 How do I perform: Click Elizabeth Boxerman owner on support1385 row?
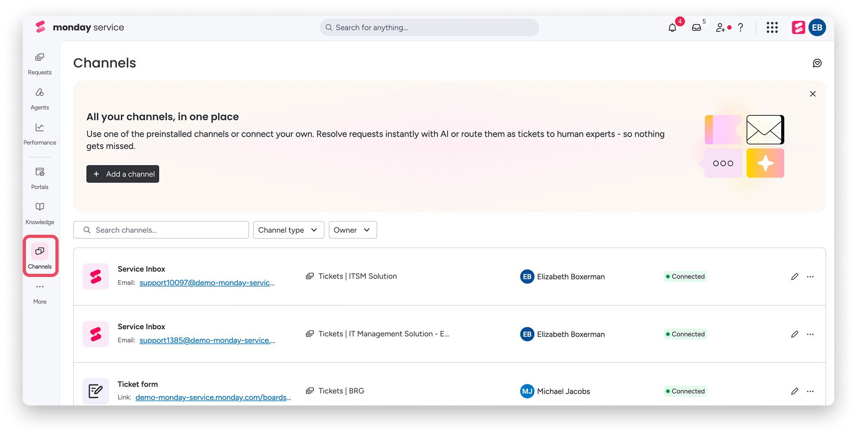point(563,334)
